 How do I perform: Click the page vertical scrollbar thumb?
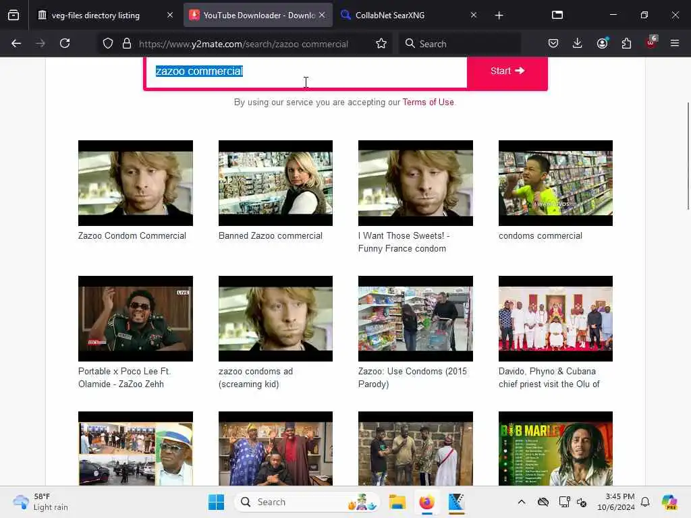(688, 156)
